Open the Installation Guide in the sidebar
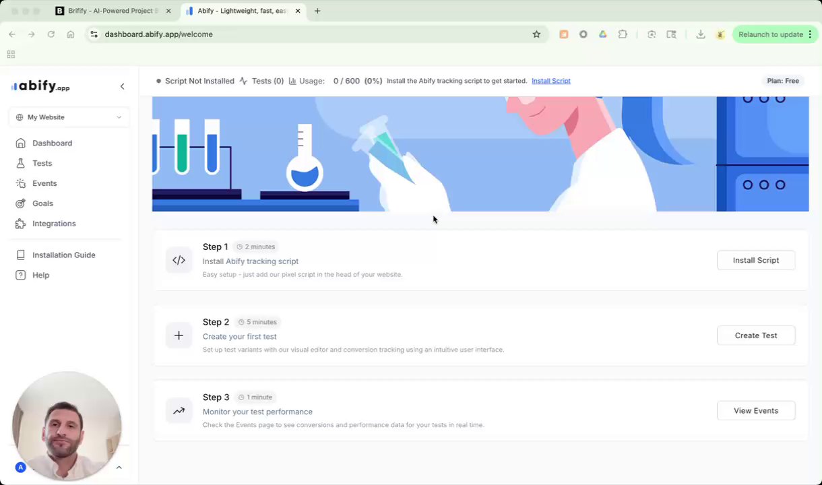This screenshot has height=485, width=822. coord(63,255)
